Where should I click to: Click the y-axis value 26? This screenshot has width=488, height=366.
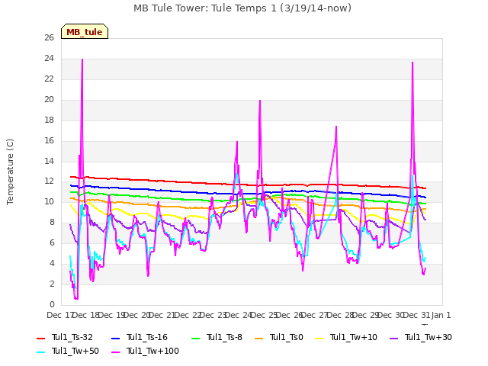tap(49, 38)
